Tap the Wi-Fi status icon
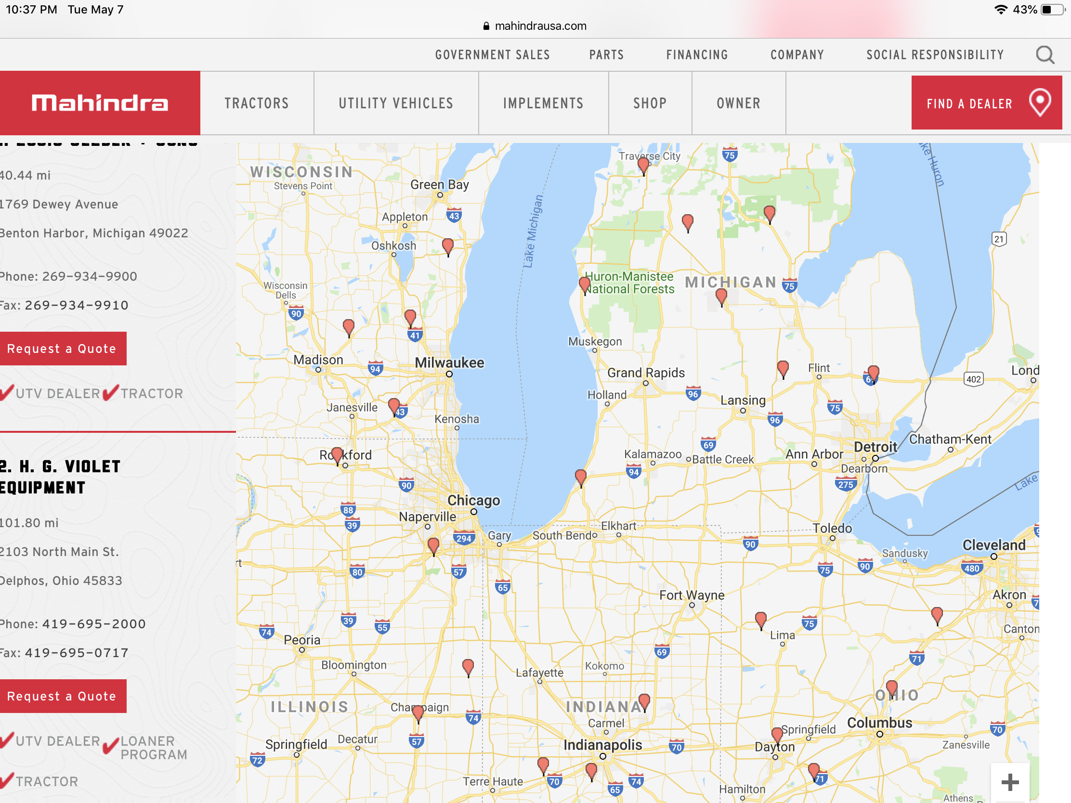 point(1001,10)
